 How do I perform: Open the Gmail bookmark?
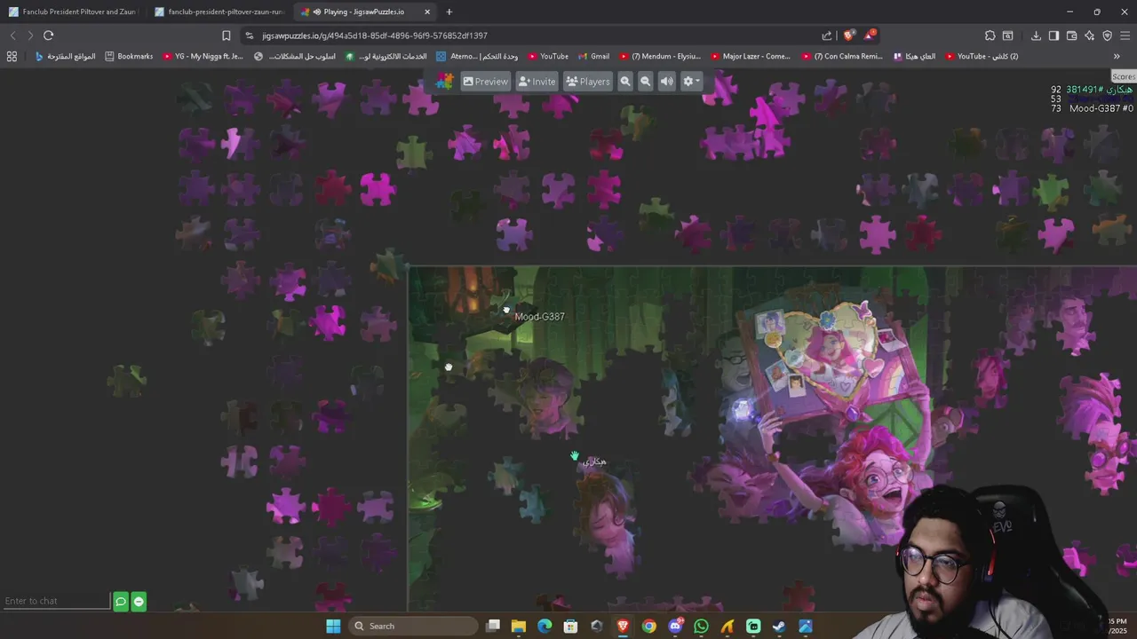(593, 56)
